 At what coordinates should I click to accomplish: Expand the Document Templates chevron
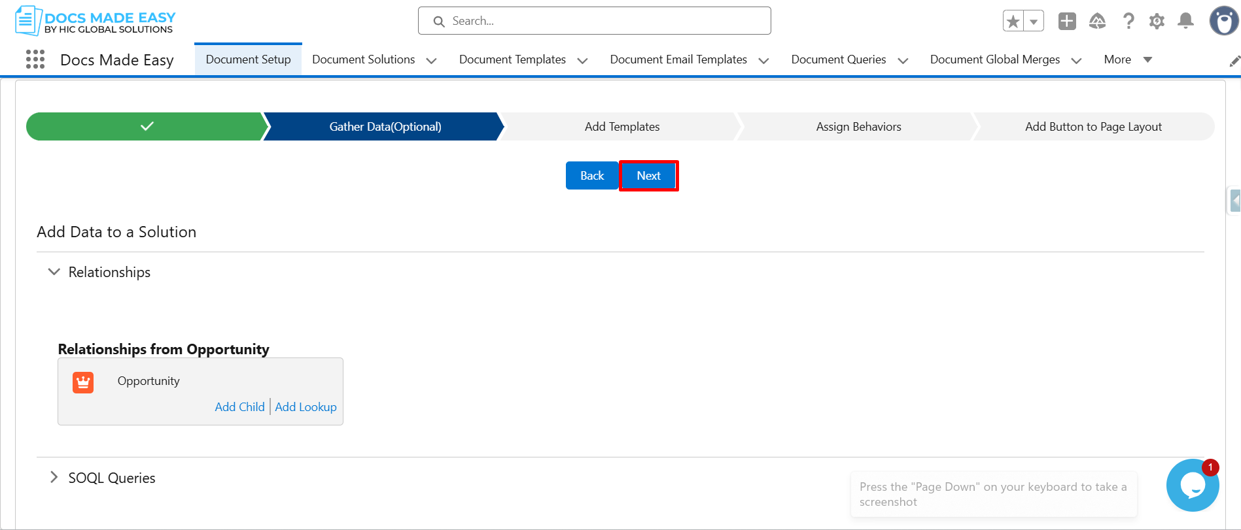point(582,61)
